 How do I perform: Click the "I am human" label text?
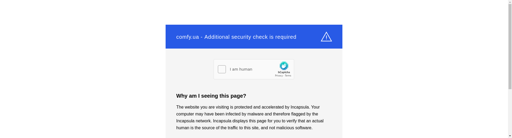tap(241, 70)
